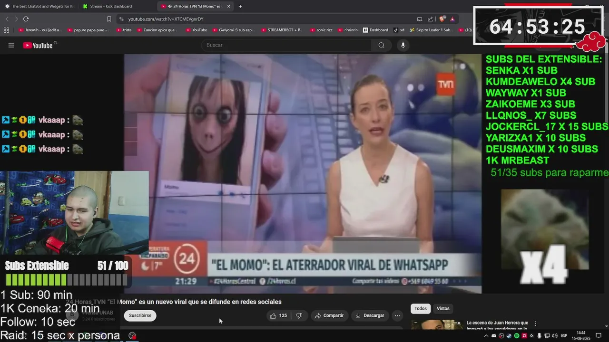Click the Suscribirse button
This screenshot has width=609, height=342.
coord(140,315)
